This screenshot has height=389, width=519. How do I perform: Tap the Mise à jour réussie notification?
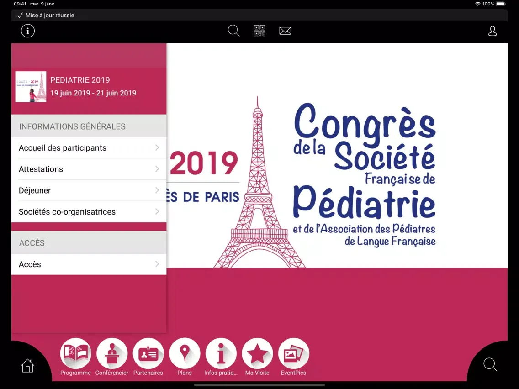[x=259, y=15]
